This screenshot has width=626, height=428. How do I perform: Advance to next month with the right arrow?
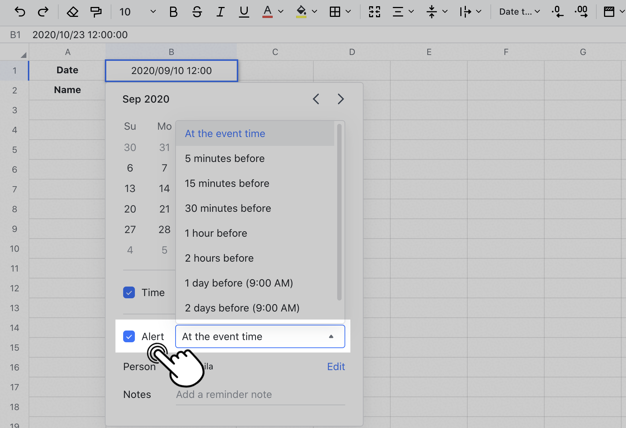pos(340,99)
